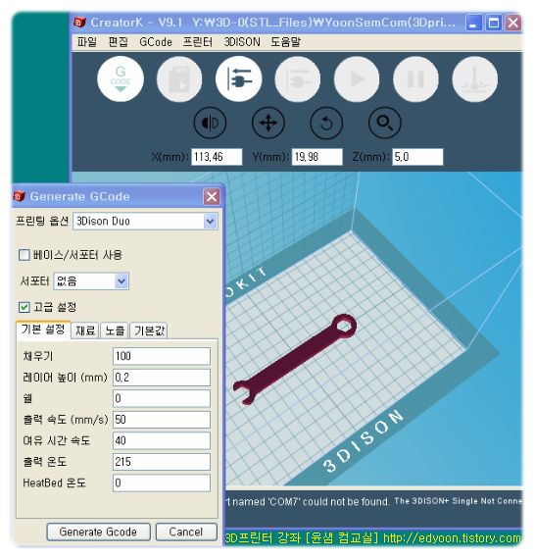Switch to the 기본 설정 tab
The image size is (535, 558).
click(43, 330)
